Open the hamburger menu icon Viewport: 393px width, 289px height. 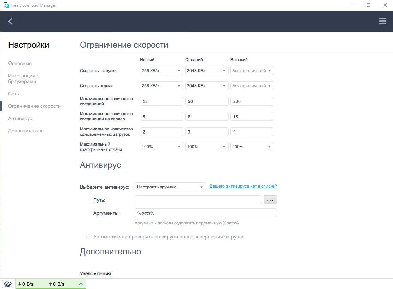tap(382, 22)
